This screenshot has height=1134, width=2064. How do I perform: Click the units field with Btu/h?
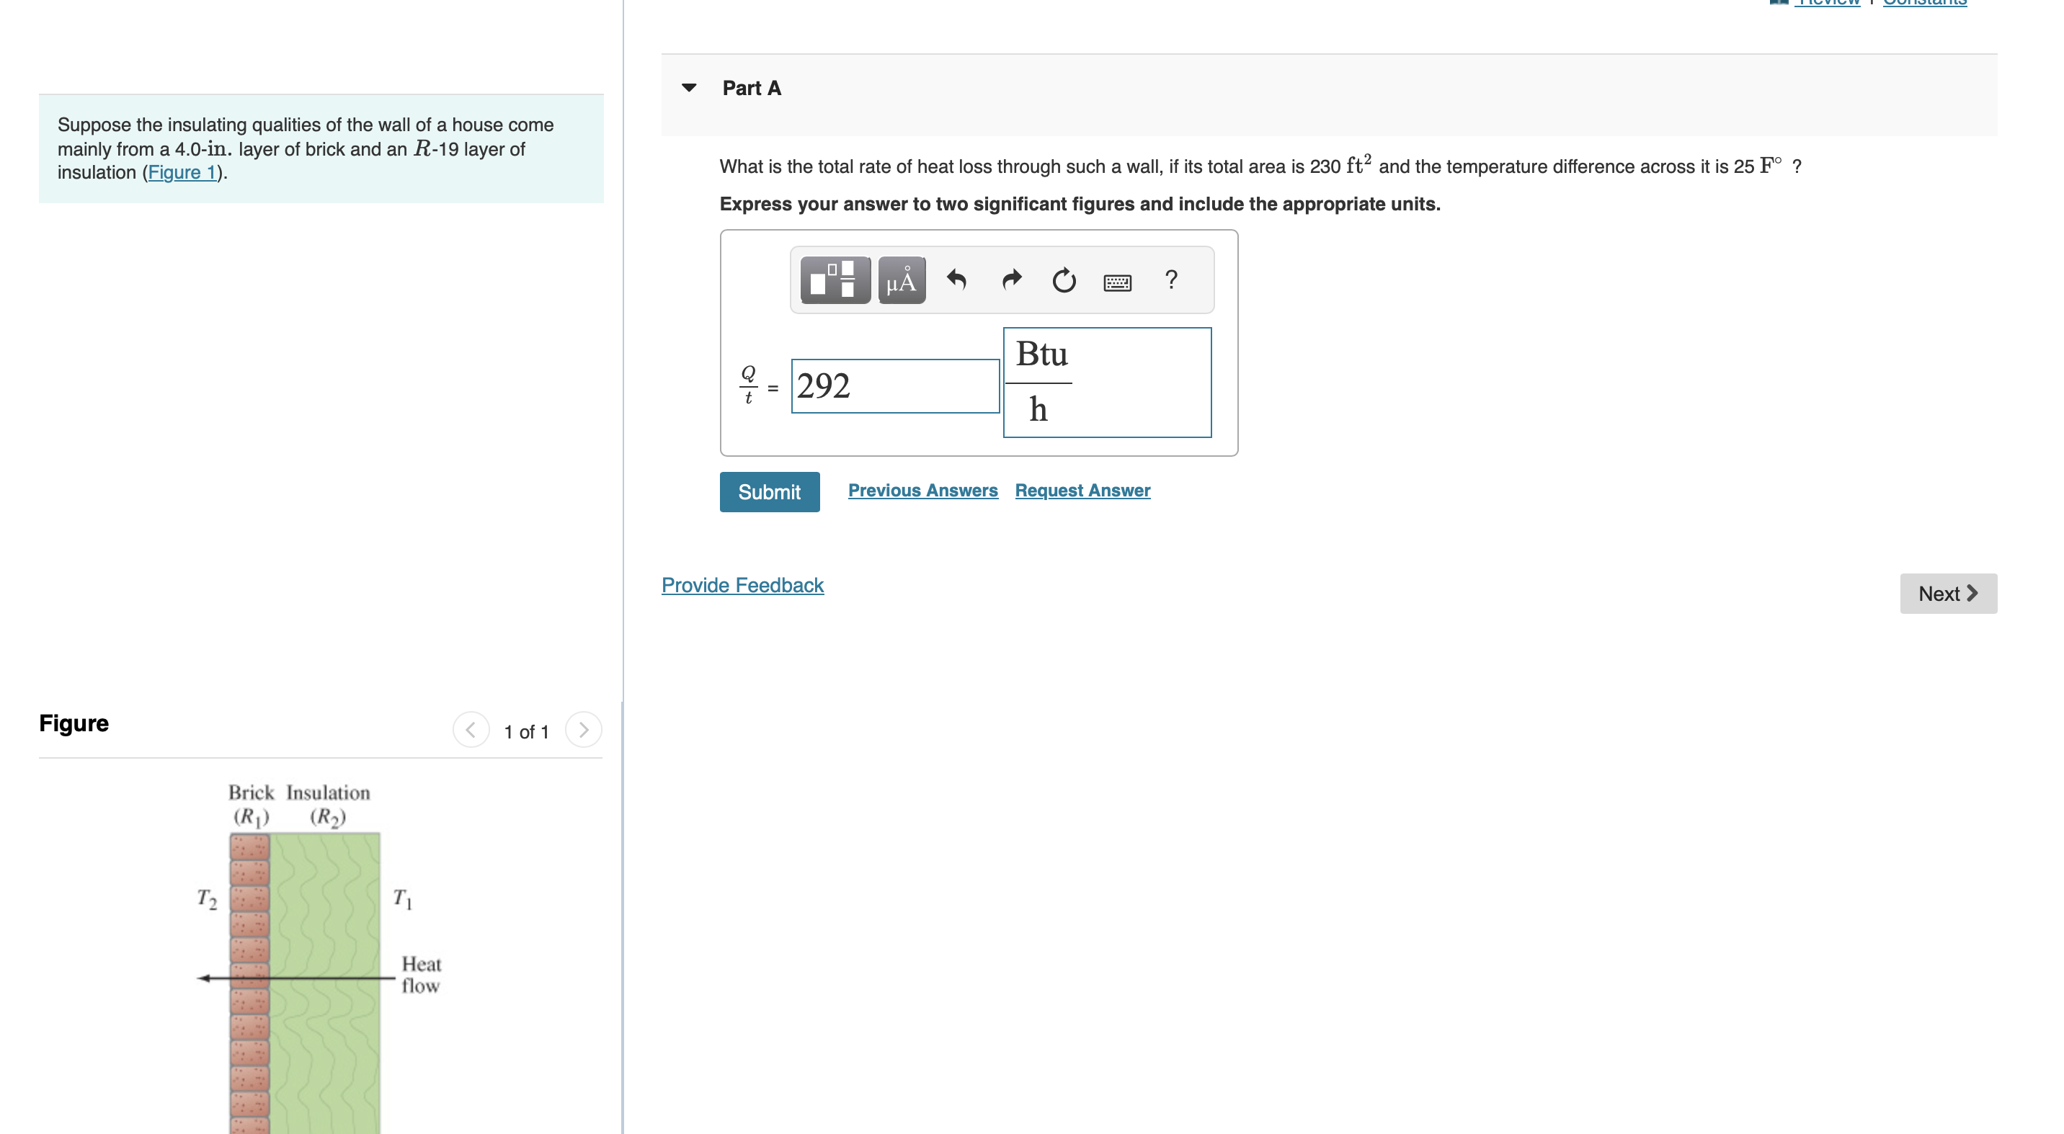1106,382
